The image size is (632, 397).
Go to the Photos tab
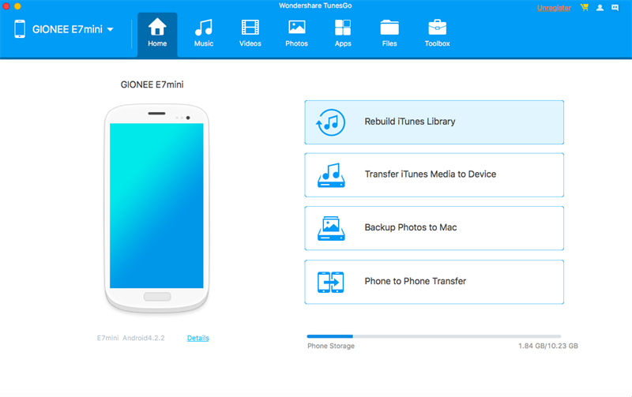[297, 34]
